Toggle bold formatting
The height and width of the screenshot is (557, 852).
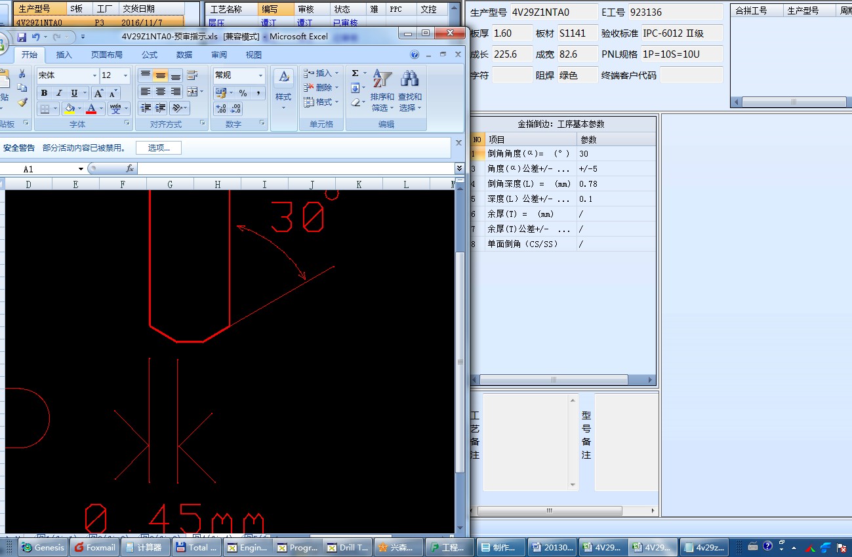click(44, 93)
